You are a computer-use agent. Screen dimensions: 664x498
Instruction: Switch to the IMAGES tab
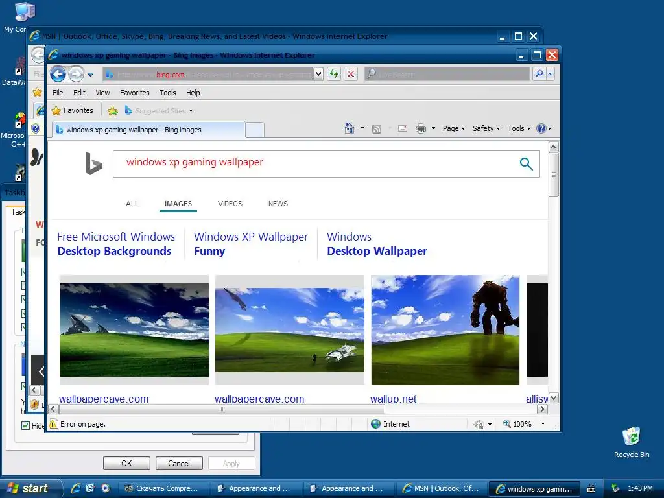178,204
